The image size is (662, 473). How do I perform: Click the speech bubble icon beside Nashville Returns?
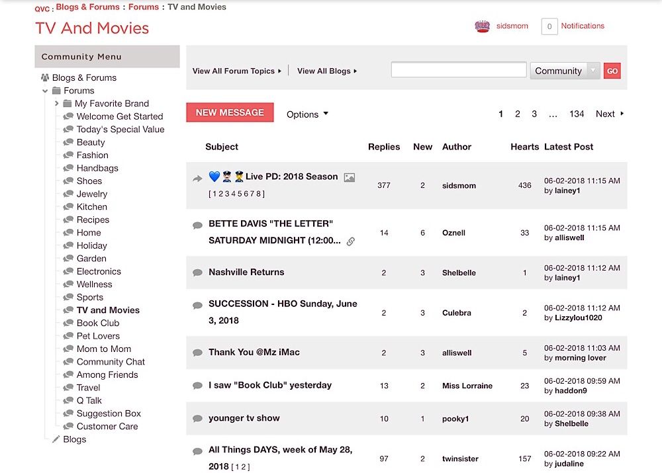tap(197, 273)
